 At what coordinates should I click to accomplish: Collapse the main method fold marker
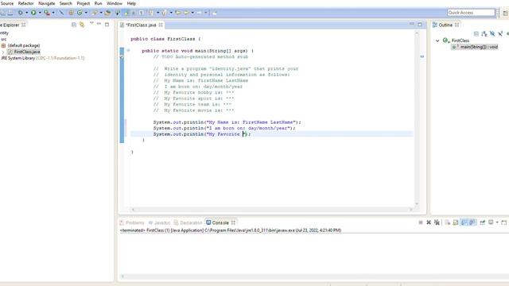click(x=128, y=51)
